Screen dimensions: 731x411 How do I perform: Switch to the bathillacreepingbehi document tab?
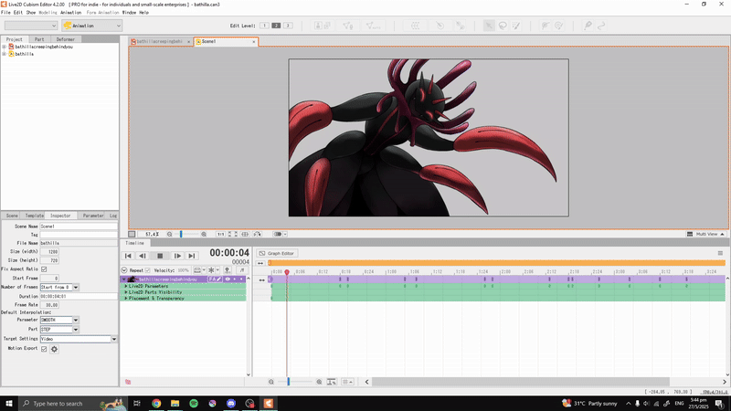point(161,41)
